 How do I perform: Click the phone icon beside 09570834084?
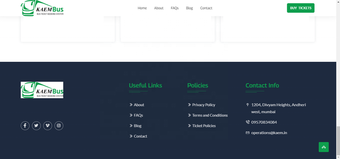(248, 122)
